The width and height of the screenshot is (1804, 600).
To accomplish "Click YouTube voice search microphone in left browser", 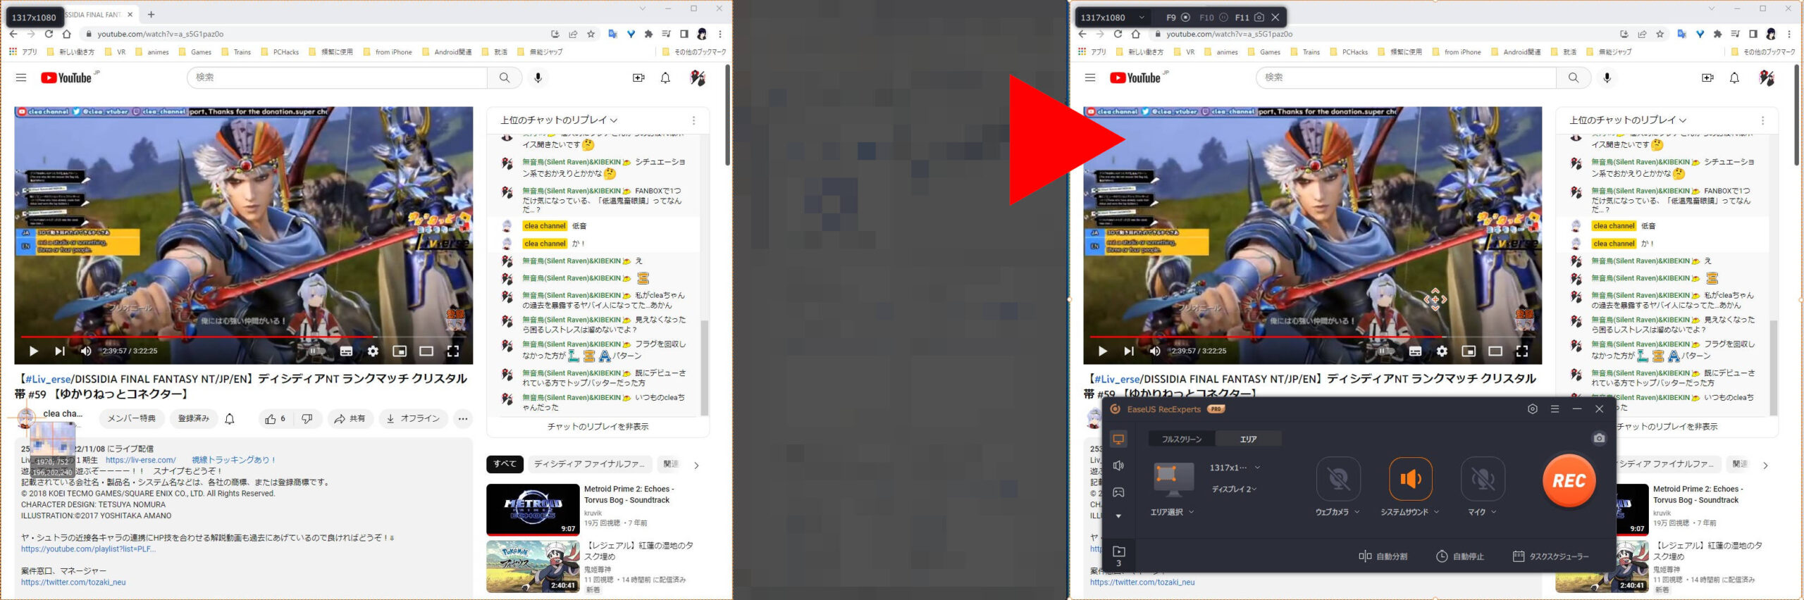I will (x=538, y=77).
